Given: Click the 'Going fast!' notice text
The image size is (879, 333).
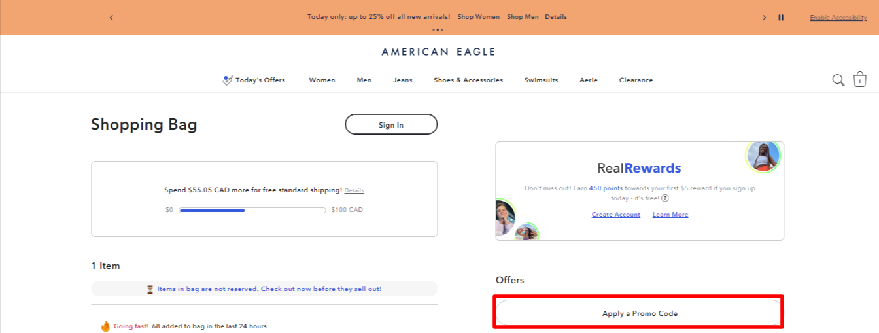Looking at the screenshot, I should pyautogui.click(x=131, y=326).
